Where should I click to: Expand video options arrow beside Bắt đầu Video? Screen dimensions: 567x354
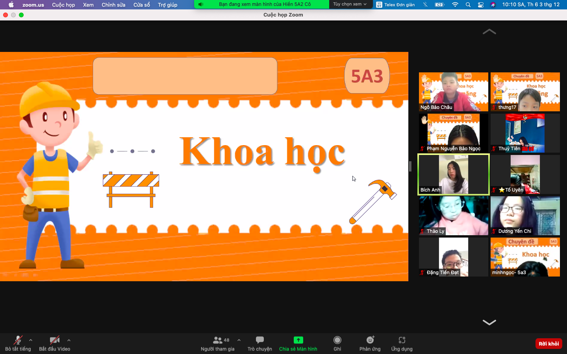69,340
